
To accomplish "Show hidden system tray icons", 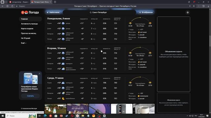I will (187, 116).
